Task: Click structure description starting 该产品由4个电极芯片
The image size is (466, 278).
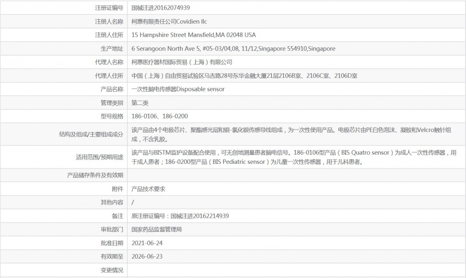Action: [292, 134]
